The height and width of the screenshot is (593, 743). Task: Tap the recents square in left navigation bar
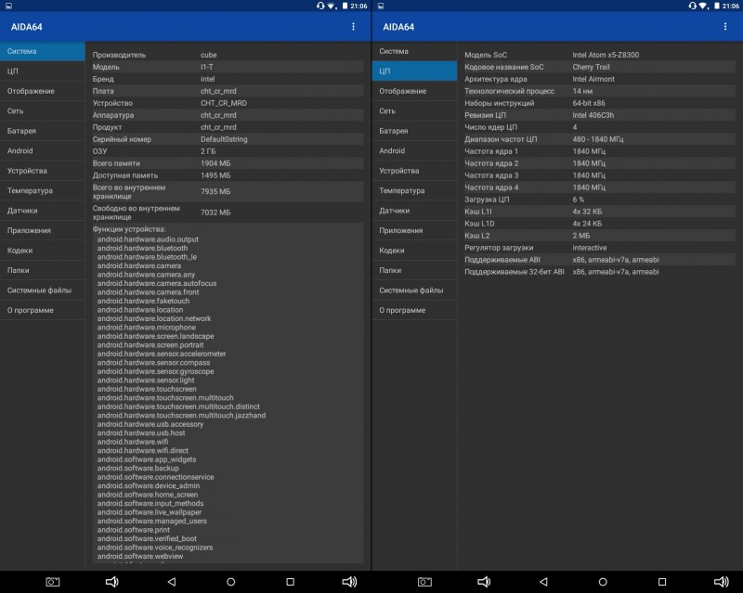[290, 582]
